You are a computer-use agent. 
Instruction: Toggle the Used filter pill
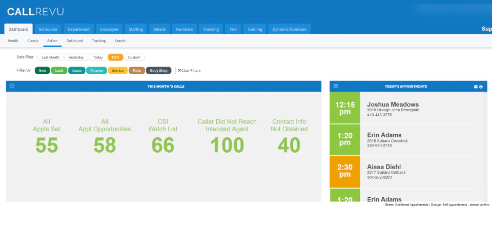click(x=59, y=71)
